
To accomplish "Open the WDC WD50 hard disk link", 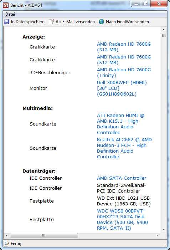I will tap(122, 219).
